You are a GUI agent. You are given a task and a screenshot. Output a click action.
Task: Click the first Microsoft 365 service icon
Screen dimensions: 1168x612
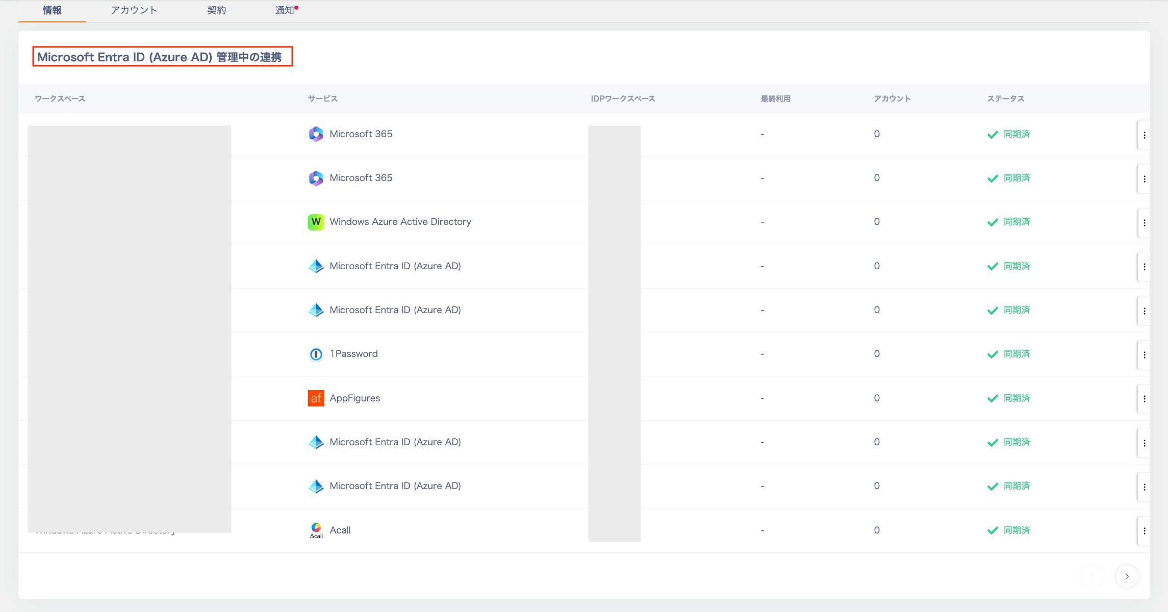click(316, 134)
